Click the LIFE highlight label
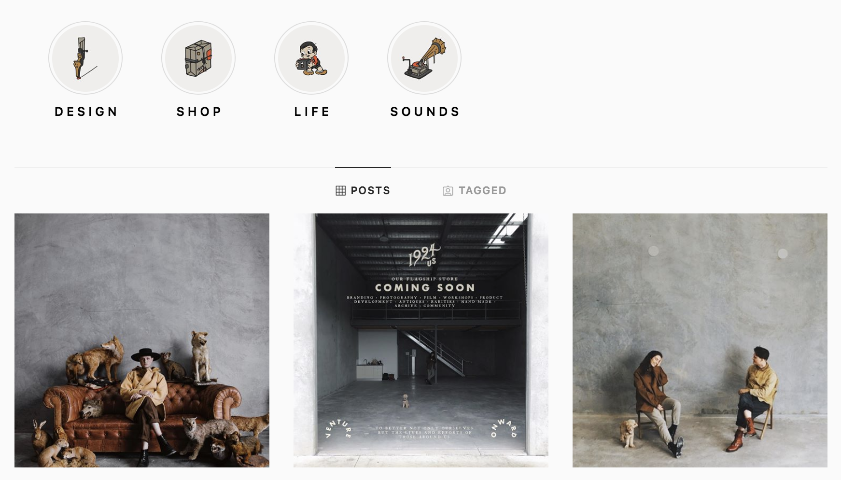 point(312,112)
